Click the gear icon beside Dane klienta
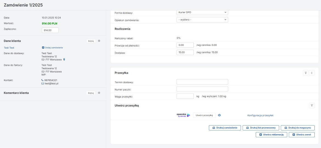The height and width of the screenshot is (148, 321). [x=99, y=41]
